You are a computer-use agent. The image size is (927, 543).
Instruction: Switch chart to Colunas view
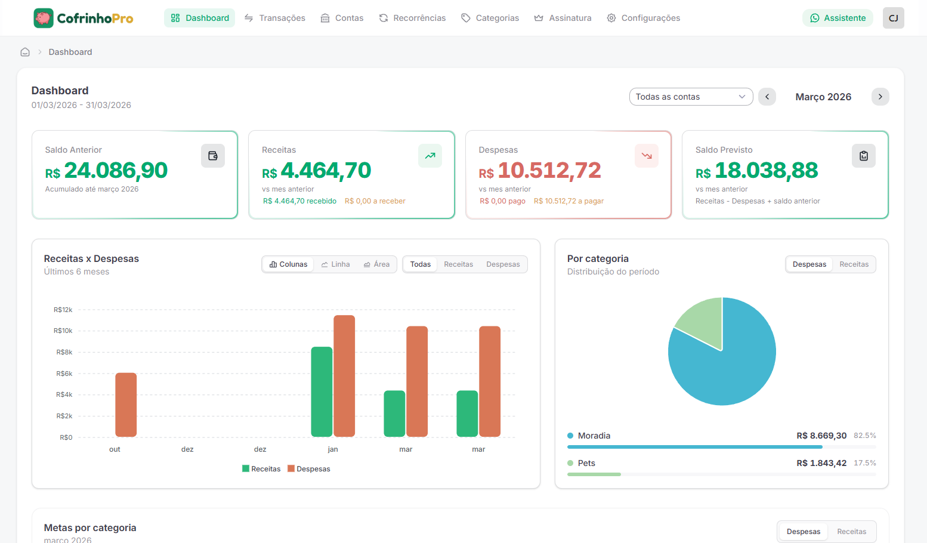pyautogui.click(x=288, y=264)
